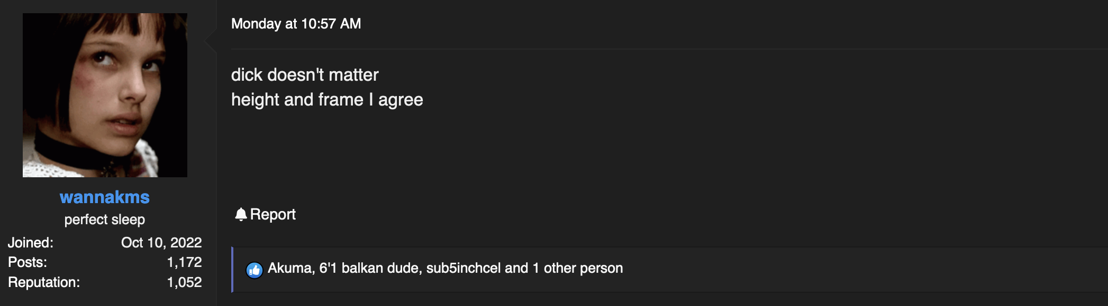The image size is (1108, 306).
Task: Show the 1 other person who liked
Action: [x=578, y=268]
